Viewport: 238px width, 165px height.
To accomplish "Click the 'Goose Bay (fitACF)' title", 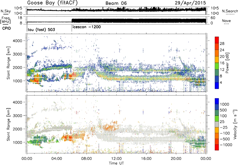I will (52, 3).
